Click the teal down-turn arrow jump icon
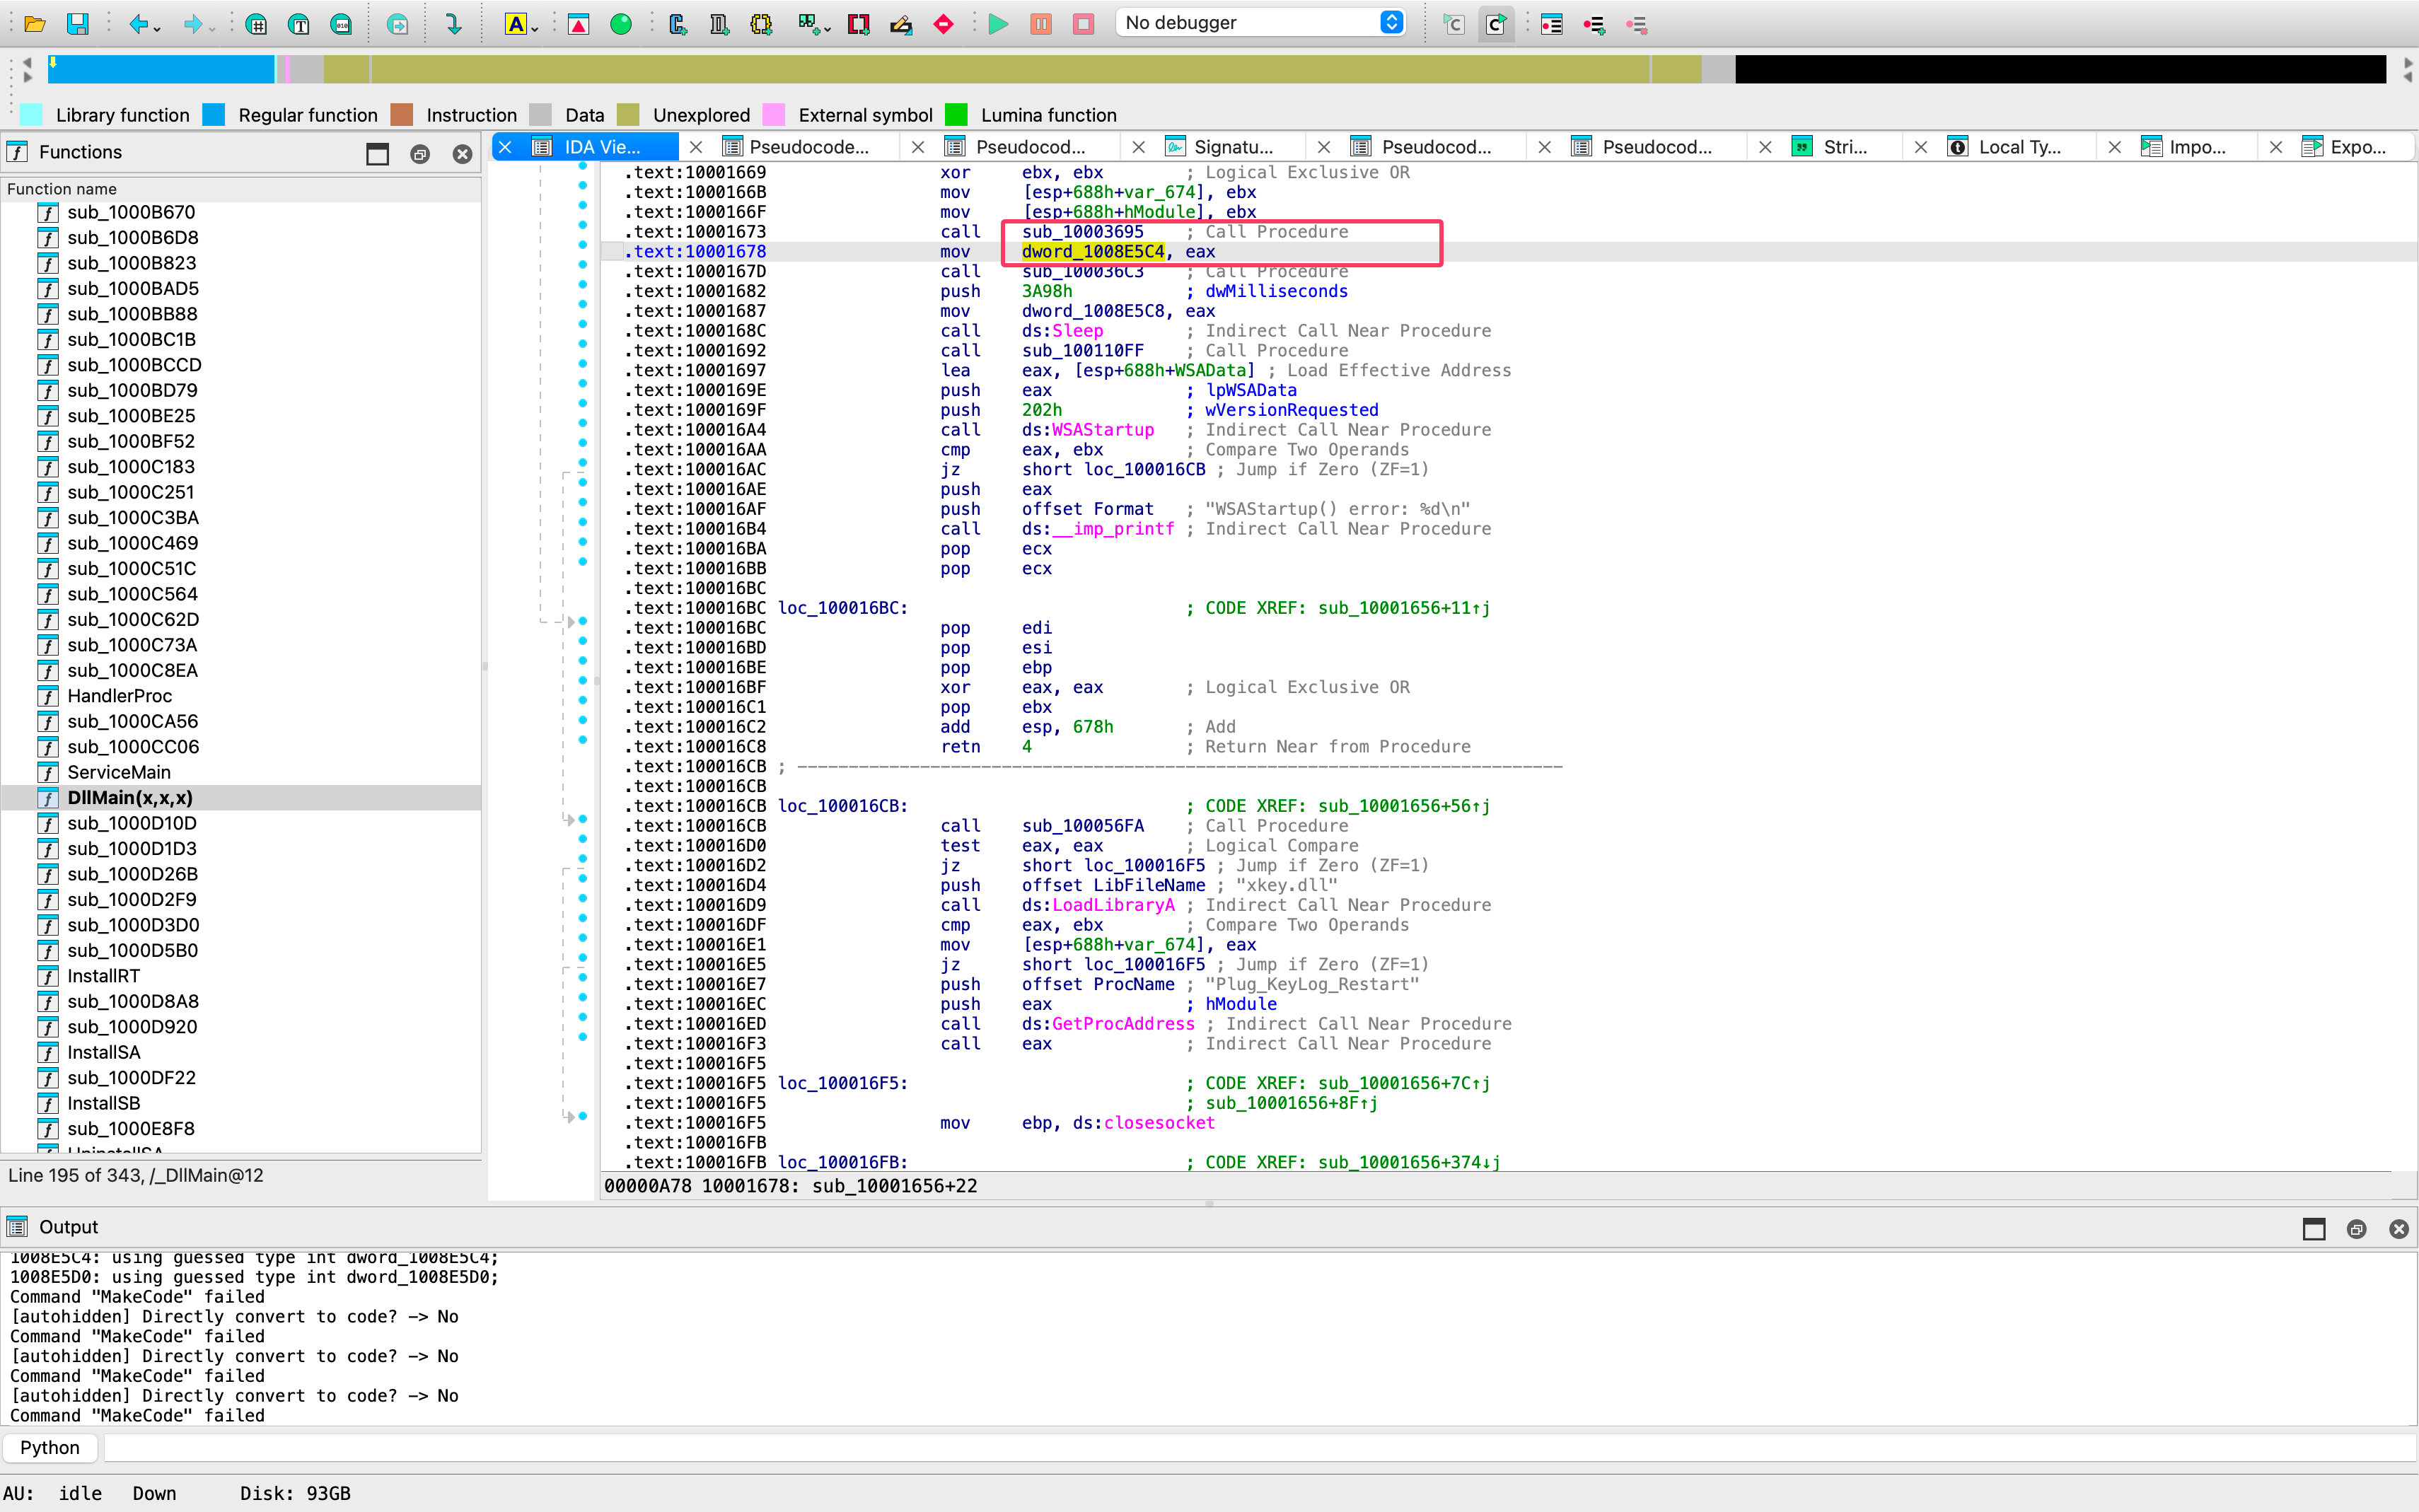Viewport: 2419px width, 1512px height. [x=453, y=23]
